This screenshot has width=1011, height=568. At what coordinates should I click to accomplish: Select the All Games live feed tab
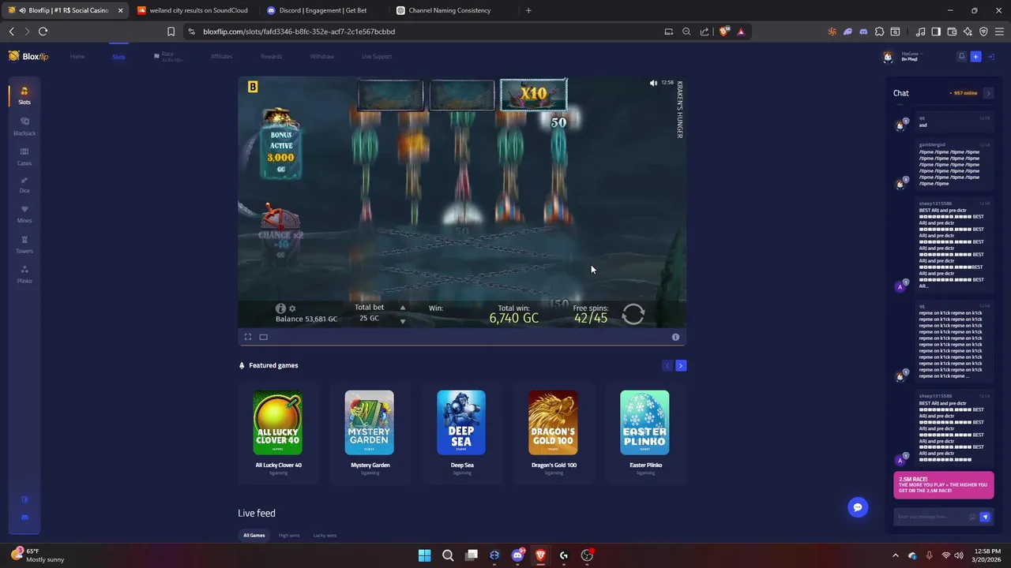(254, 536)
